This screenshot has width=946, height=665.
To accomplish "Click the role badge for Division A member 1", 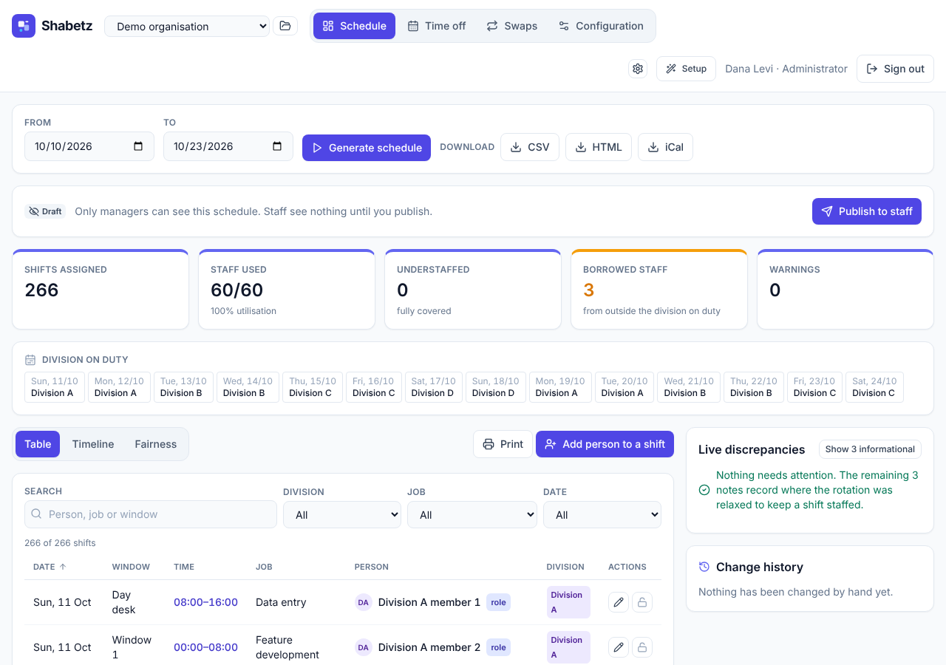I will point(499,602).
